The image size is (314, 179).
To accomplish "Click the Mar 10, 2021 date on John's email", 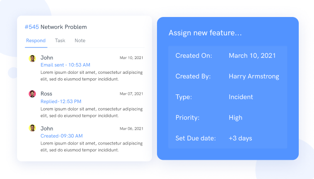I will coord(131,58).
